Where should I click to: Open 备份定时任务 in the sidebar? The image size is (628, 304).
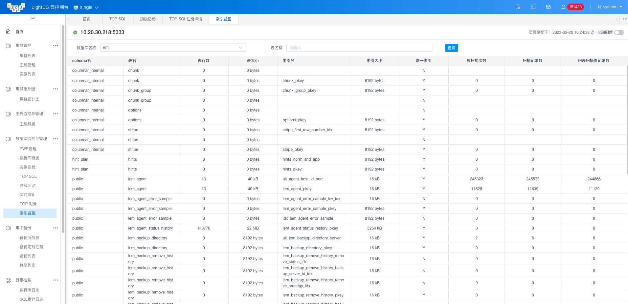pyautogui.click(x=32, y=247)
